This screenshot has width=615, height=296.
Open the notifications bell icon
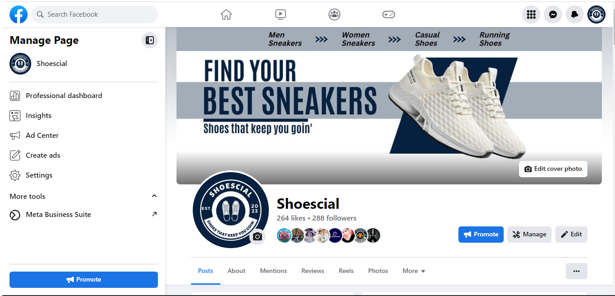[575, 14]
